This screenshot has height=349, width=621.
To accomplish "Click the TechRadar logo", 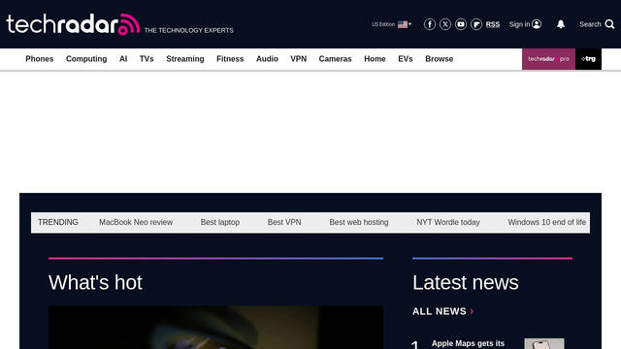I will 73,24.
